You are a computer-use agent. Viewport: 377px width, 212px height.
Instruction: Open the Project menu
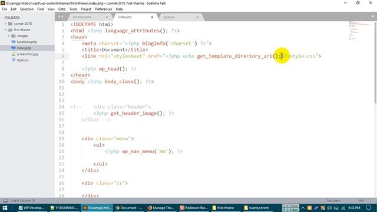point(86,9)
